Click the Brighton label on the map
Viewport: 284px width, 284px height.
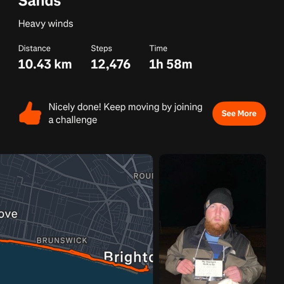tap(128, 257)
